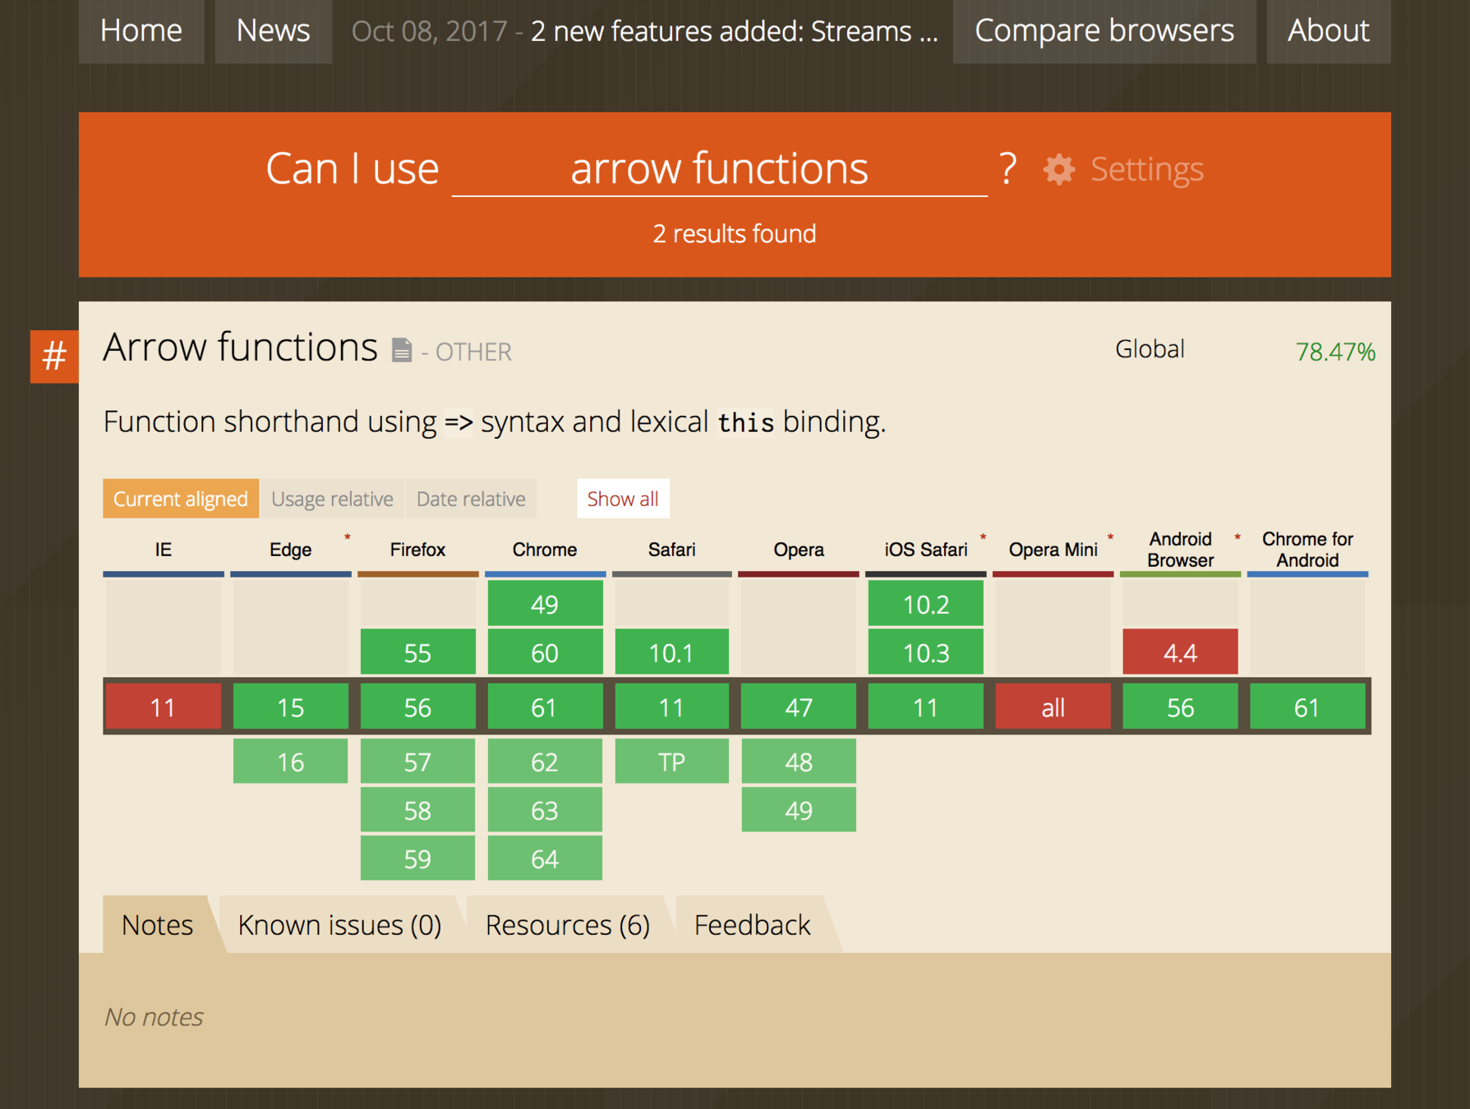This screenshot has width=1470, height=1109.
Task: Click the Settings label text
Action: point(1147,169)
